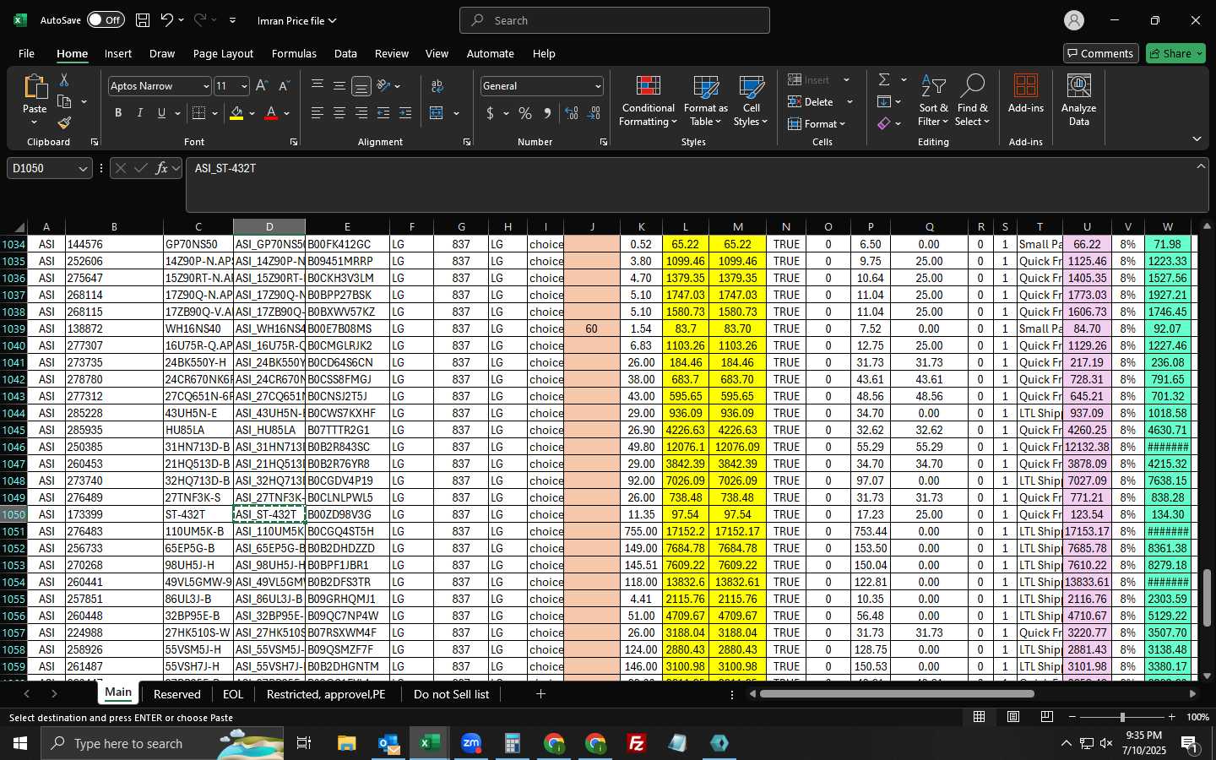Click Decrease Decimal icon
Image resolution: width=1216 pixels, height=760 pixels.
(x=594, y=113)
